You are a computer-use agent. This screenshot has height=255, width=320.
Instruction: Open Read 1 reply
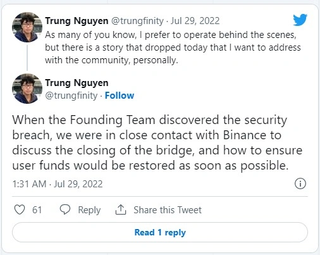tap(160, 232)
